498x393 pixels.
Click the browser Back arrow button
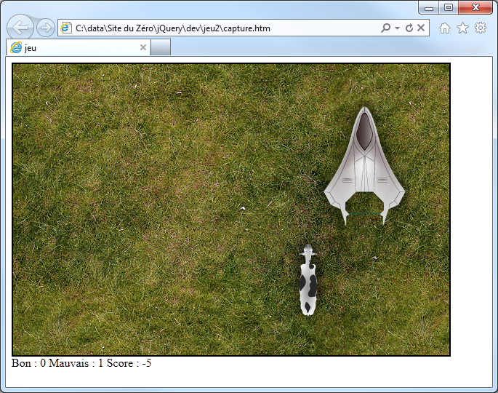click(x=21, y=28)
